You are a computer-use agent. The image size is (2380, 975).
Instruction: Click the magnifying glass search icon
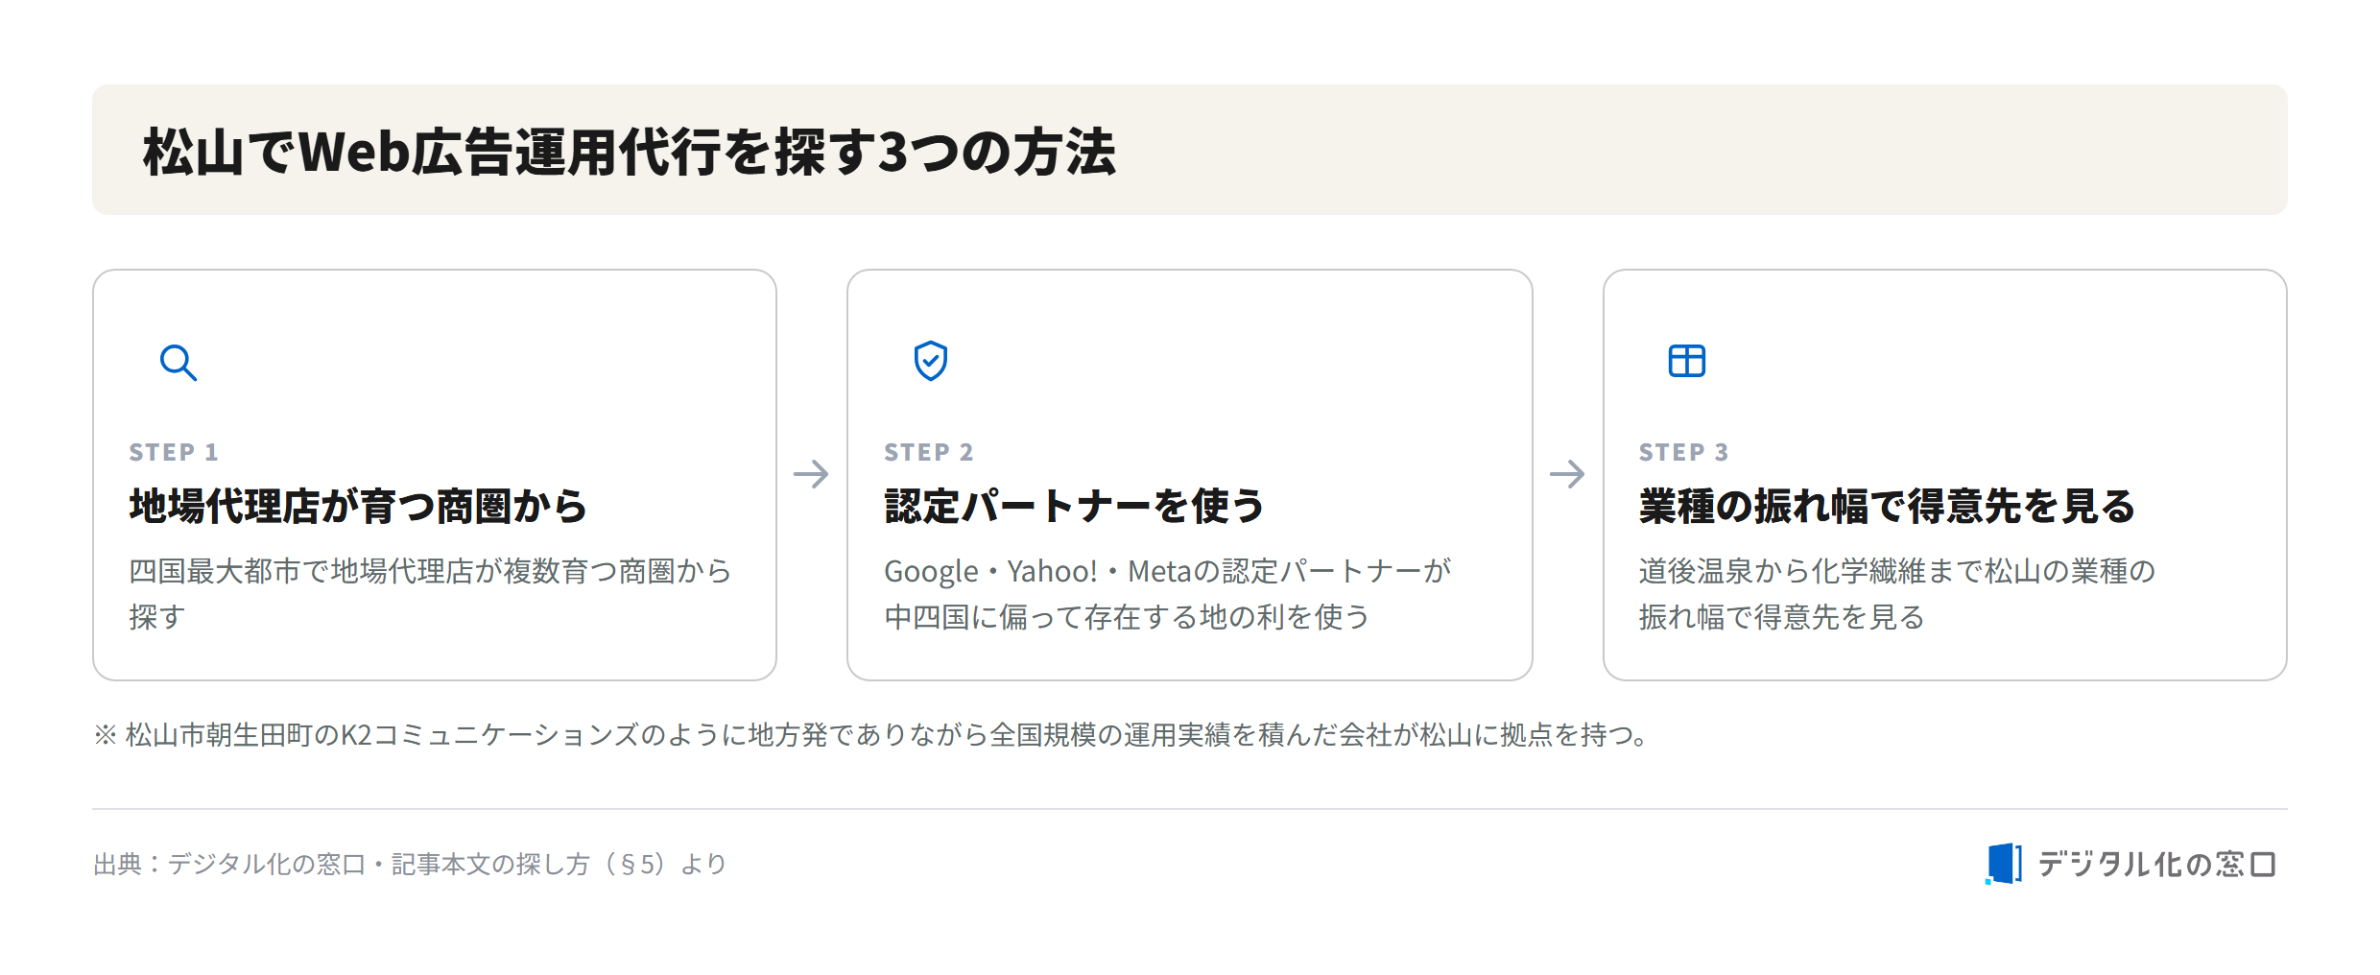(x=178, y=363)
